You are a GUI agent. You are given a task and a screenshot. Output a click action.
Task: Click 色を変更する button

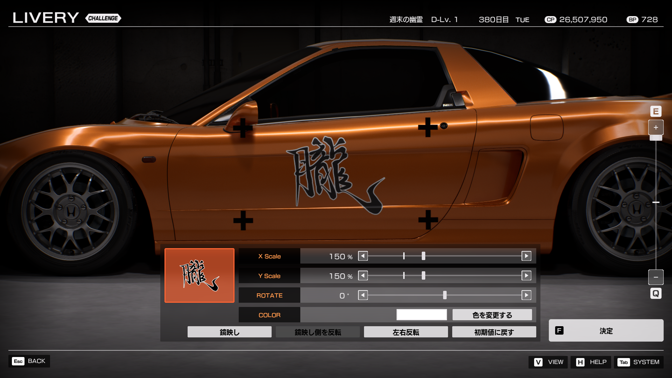pyautogui.click(x=492, y=315)
